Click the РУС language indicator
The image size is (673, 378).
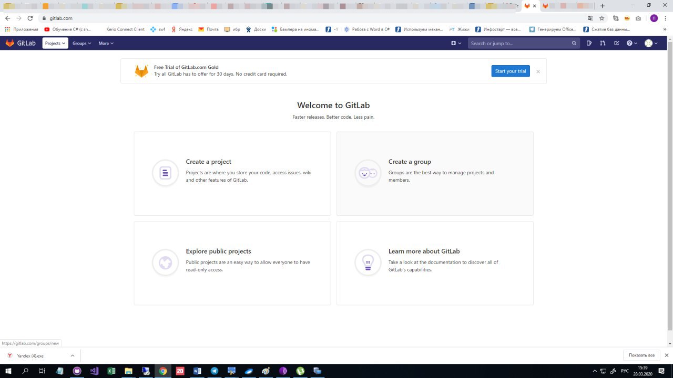625,371
